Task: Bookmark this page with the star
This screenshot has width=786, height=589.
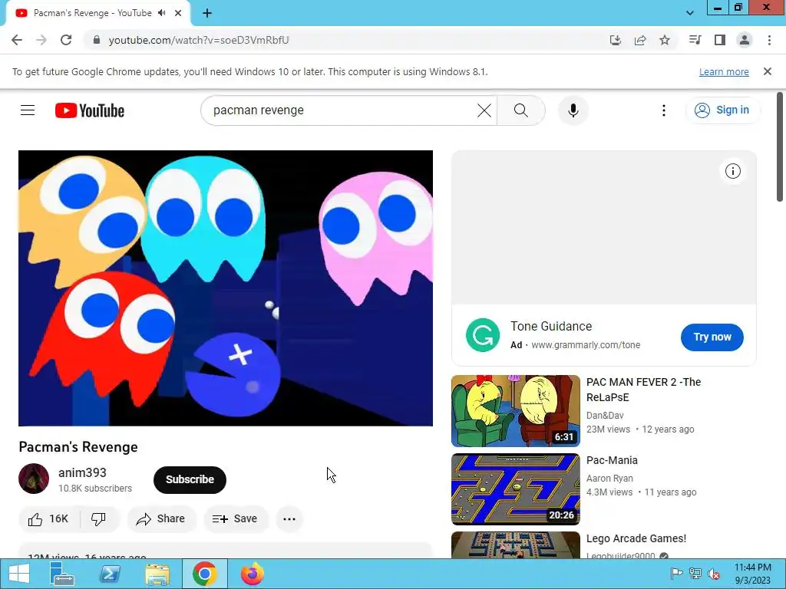Action: [665, 40]
